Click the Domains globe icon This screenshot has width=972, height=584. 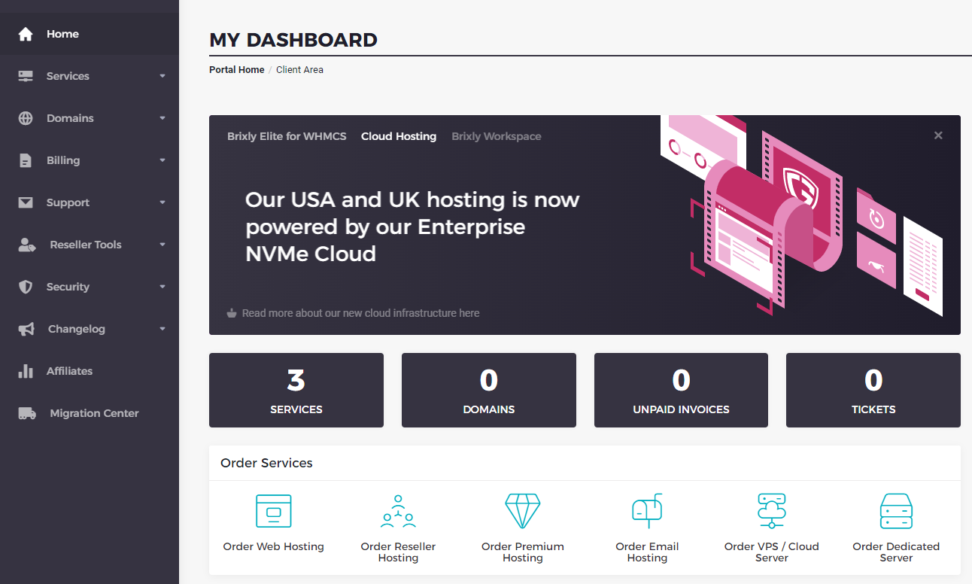click(26, 118)
